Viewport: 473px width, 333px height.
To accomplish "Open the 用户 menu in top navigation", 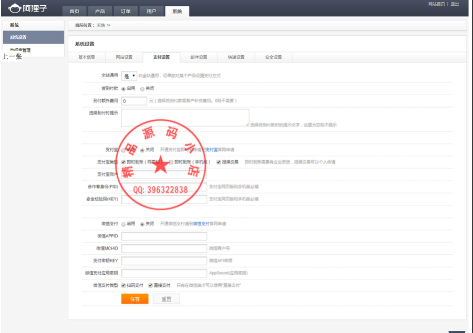I will click(x=151, y=11).
